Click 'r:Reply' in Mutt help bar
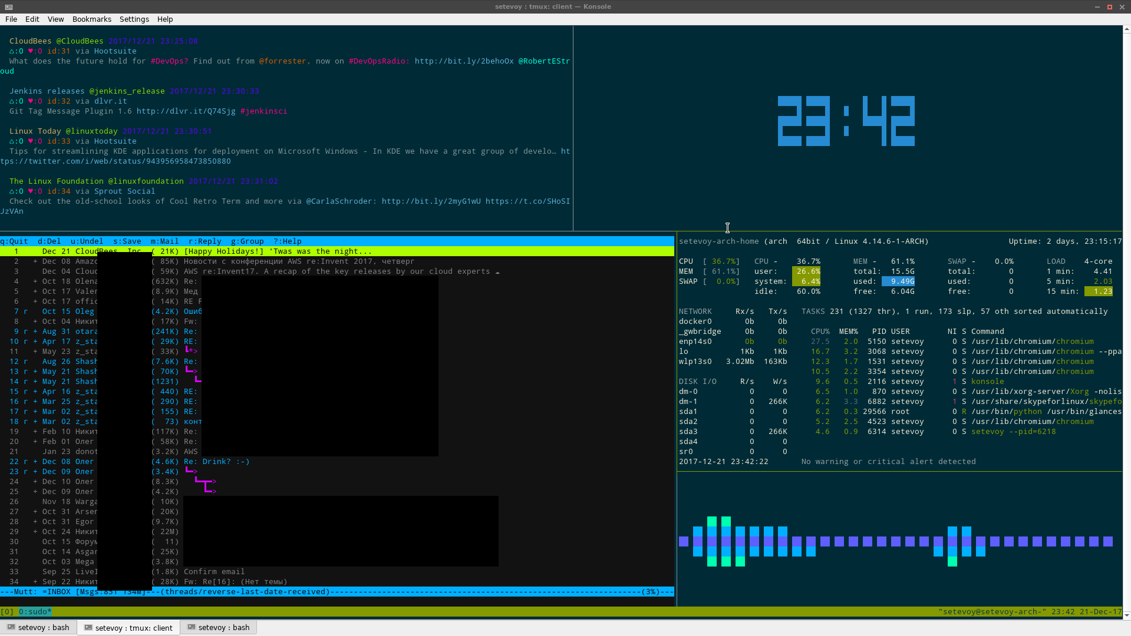The height and width of the screenshot is (636, 1131). [x=205, y=241]
